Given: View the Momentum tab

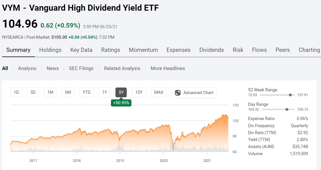Looking at the screenshot, I should point(143,50).
